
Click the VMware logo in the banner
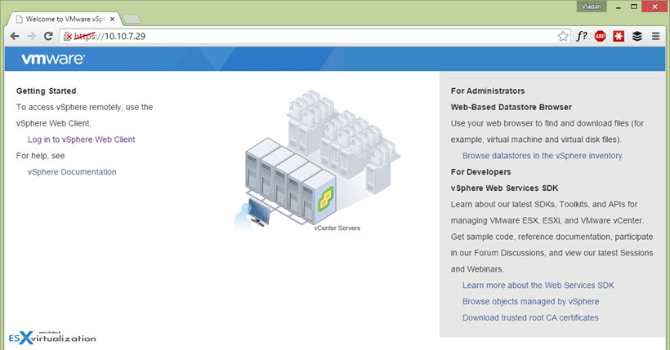[x=53, y=59]
